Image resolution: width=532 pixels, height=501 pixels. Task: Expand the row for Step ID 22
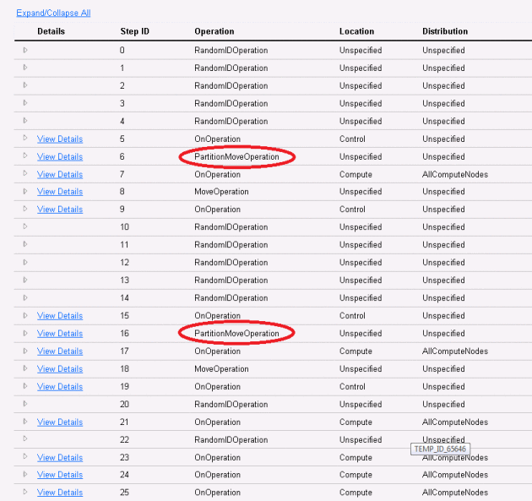tap(25, 439)
